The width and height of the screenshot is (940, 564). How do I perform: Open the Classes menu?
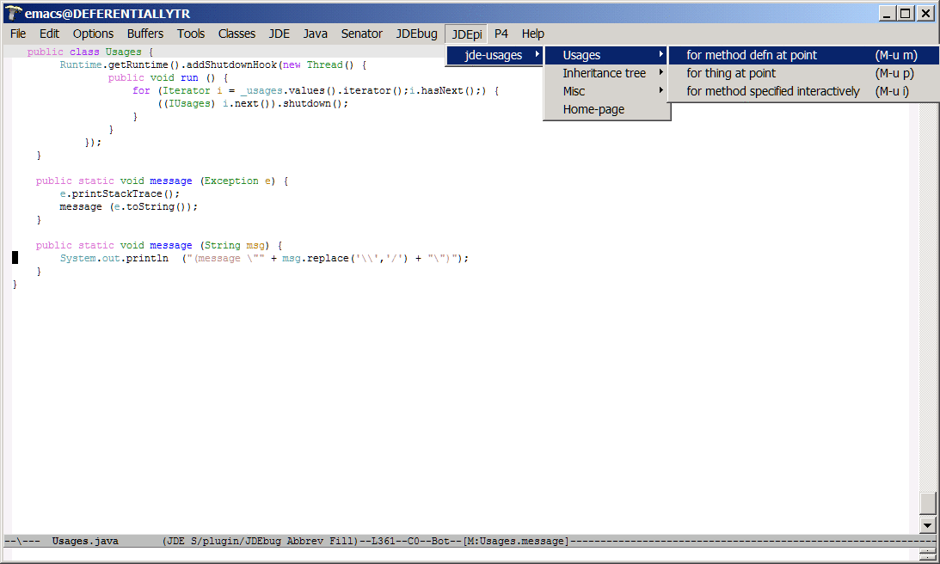237,34
